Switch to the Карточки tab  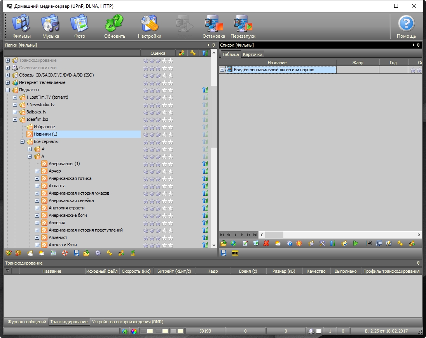pos(253,54)
